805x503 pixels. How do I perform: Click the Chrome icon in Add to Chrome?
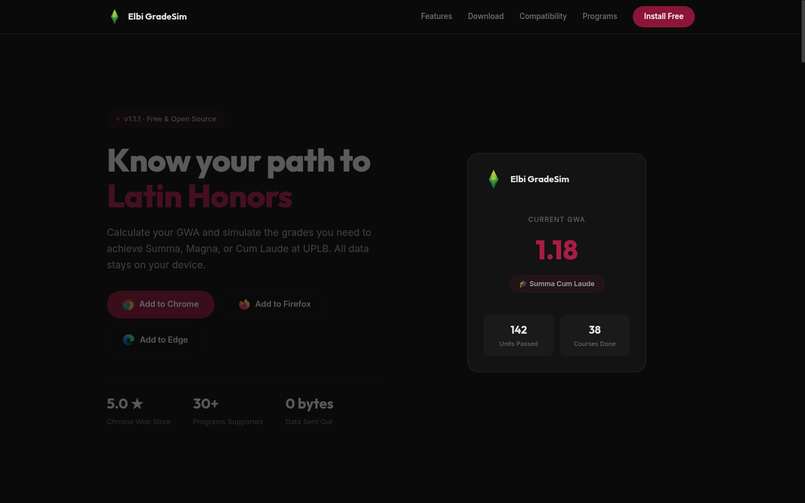point(128,305)
